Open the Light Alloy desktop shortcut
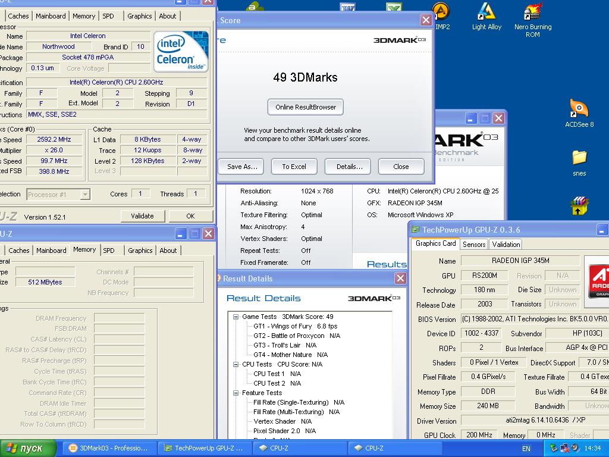Viewport: 609px width, 457px height. [486, 16]
